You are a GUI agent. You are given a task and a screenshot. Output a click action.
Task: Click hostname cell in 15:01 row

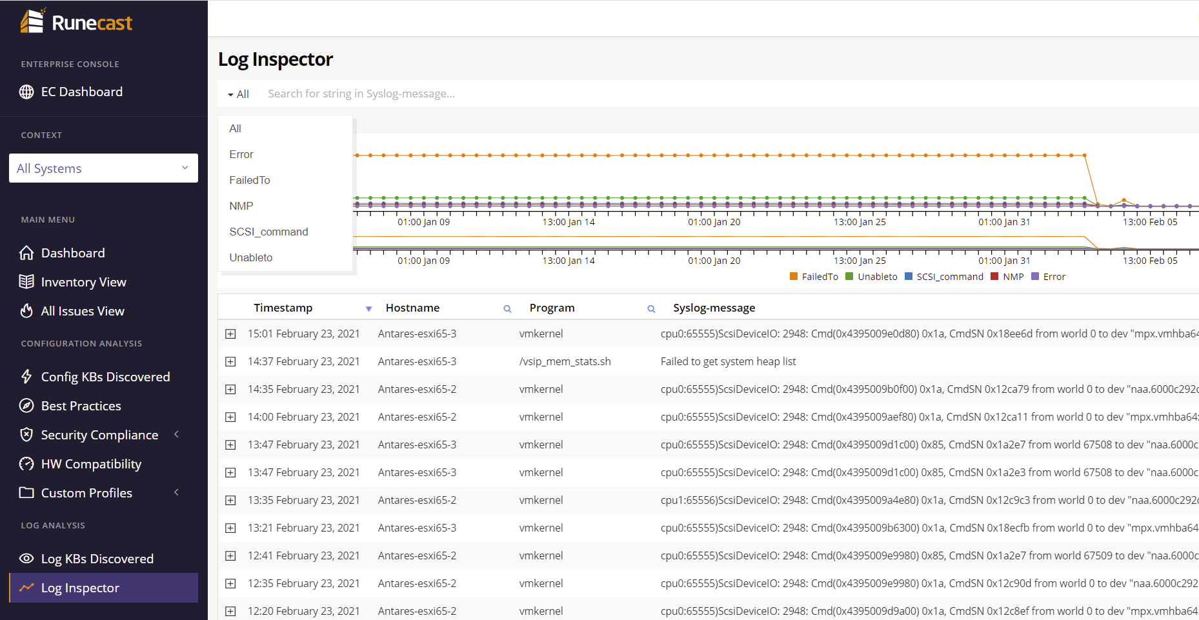click(x=417, y=334)
